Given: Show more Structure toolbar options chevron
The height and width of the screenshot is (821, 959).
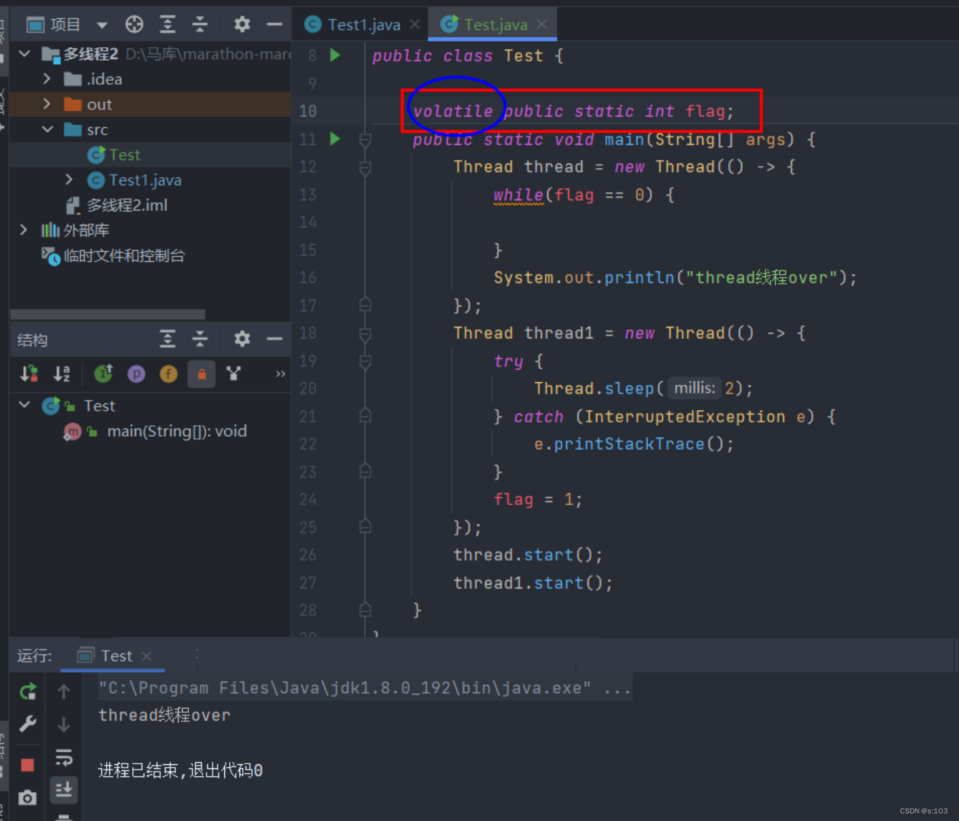Looking at the screenshot, I should pos(280,374).
